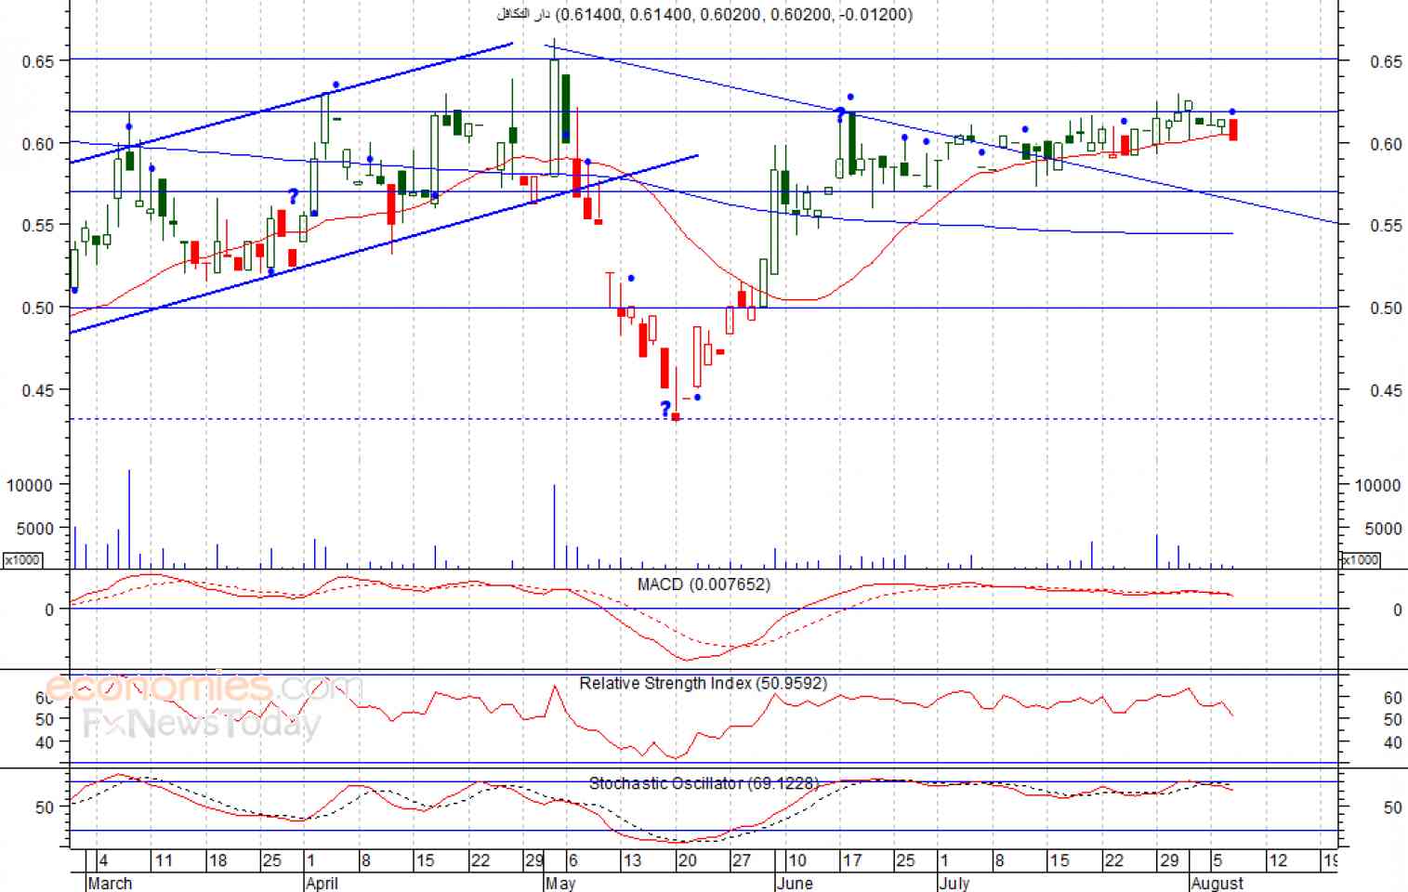
Task: Click the 0.60 value on left price axis
Action: (x=37, y=144)
